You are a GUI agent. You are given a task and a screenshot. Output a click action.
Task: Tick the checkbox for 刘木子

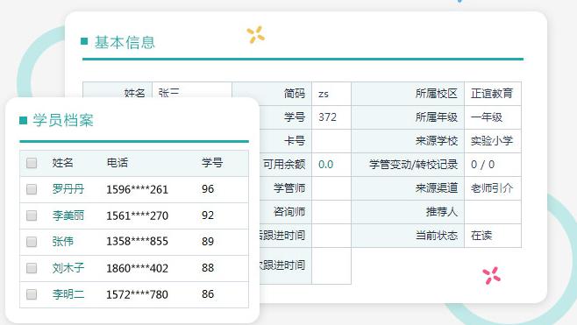click(x=32, y=268)
